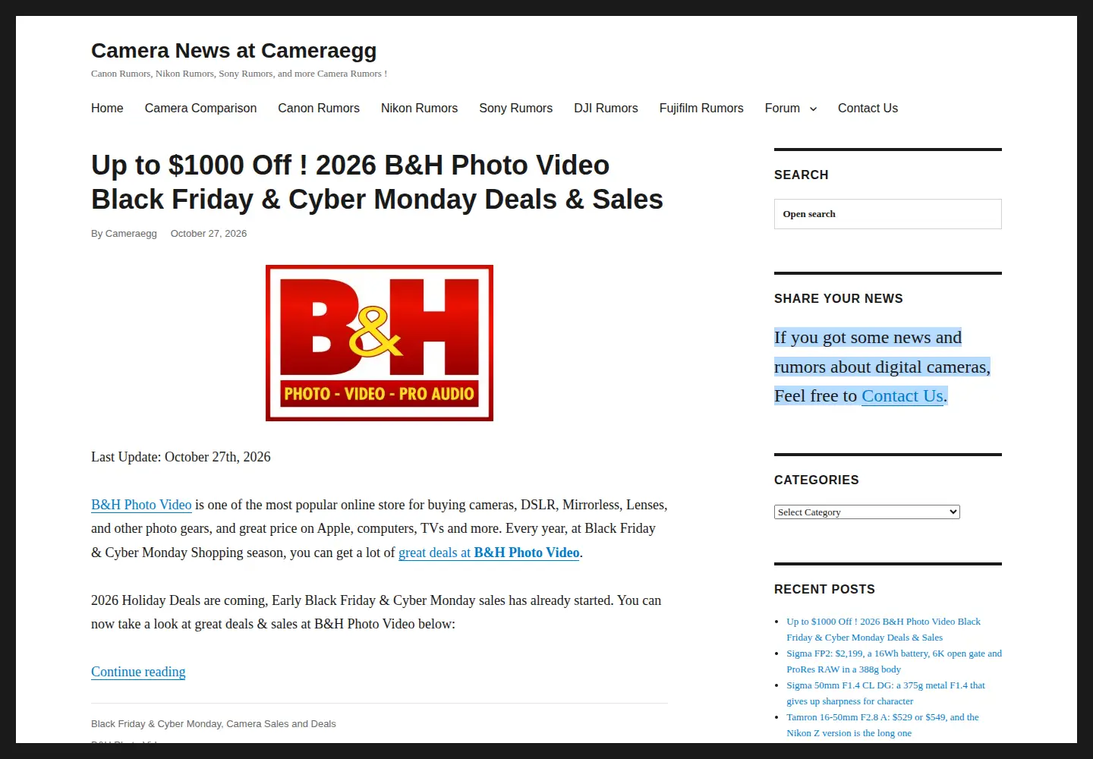Screen dimensions: 1093x759
Task: Open the Camera Sales and Deals category link
Action: (x=281, y=724)
